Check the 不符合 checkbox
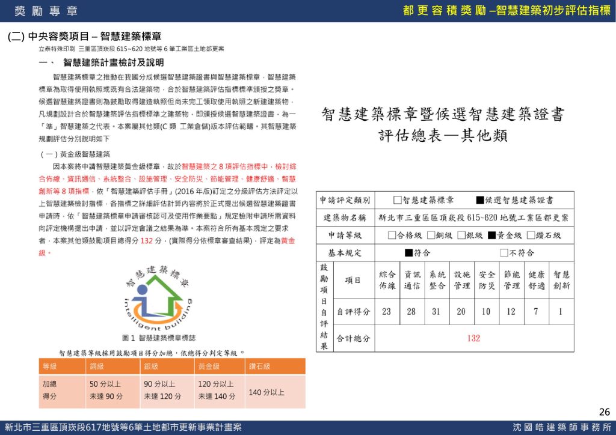Screen dimensions: 616x435 [504, 252]
